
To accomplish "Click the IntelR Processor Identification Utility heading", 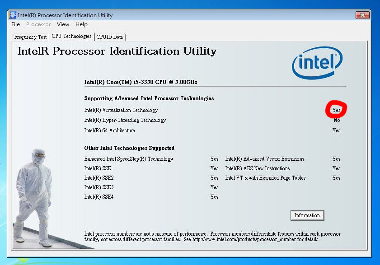I will coord(117,51).
